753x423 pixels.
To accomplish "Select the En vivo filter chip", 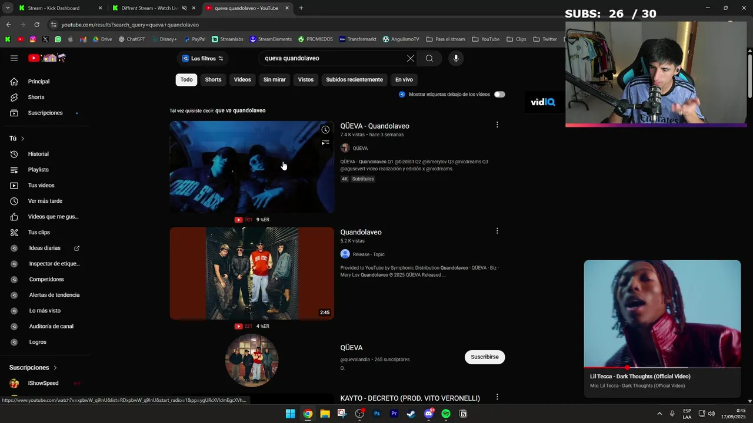I will [x=404, y=80].
